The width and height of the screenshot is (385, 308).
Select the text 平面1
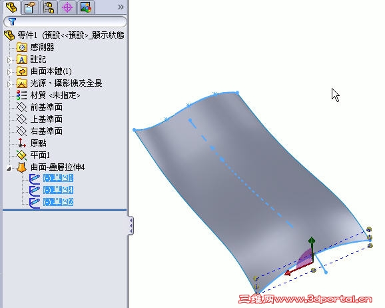click(40, 155)
